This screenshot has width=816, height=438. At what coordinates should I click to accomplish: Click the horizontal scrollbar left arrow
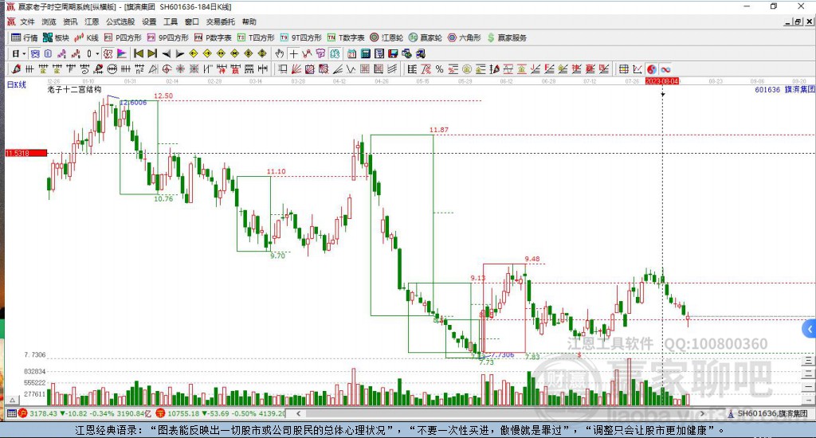coord(298,413)
